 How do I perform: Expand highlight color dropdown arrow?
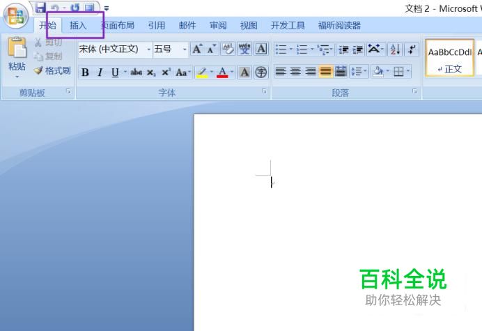click(x=212, y=72)
